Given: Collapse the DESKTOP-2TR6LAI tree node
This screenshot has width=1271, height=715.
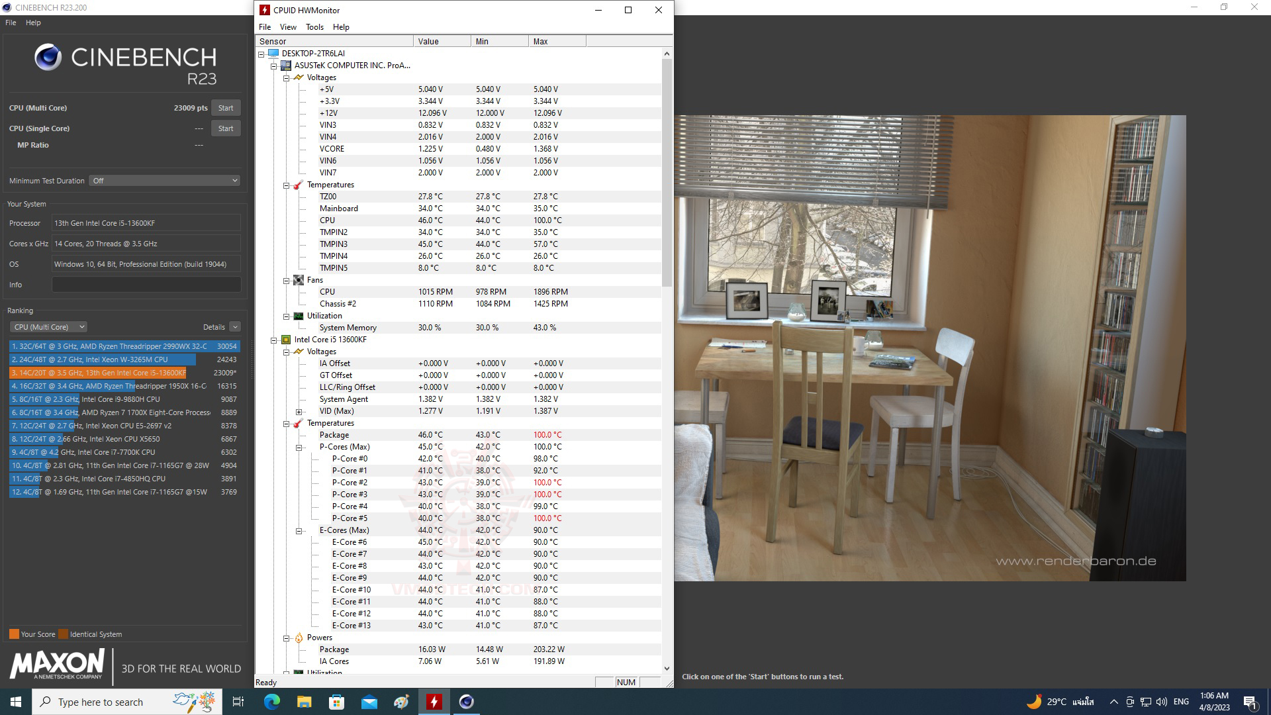Looking at the screenshot, I should click(x=261, y=54).
